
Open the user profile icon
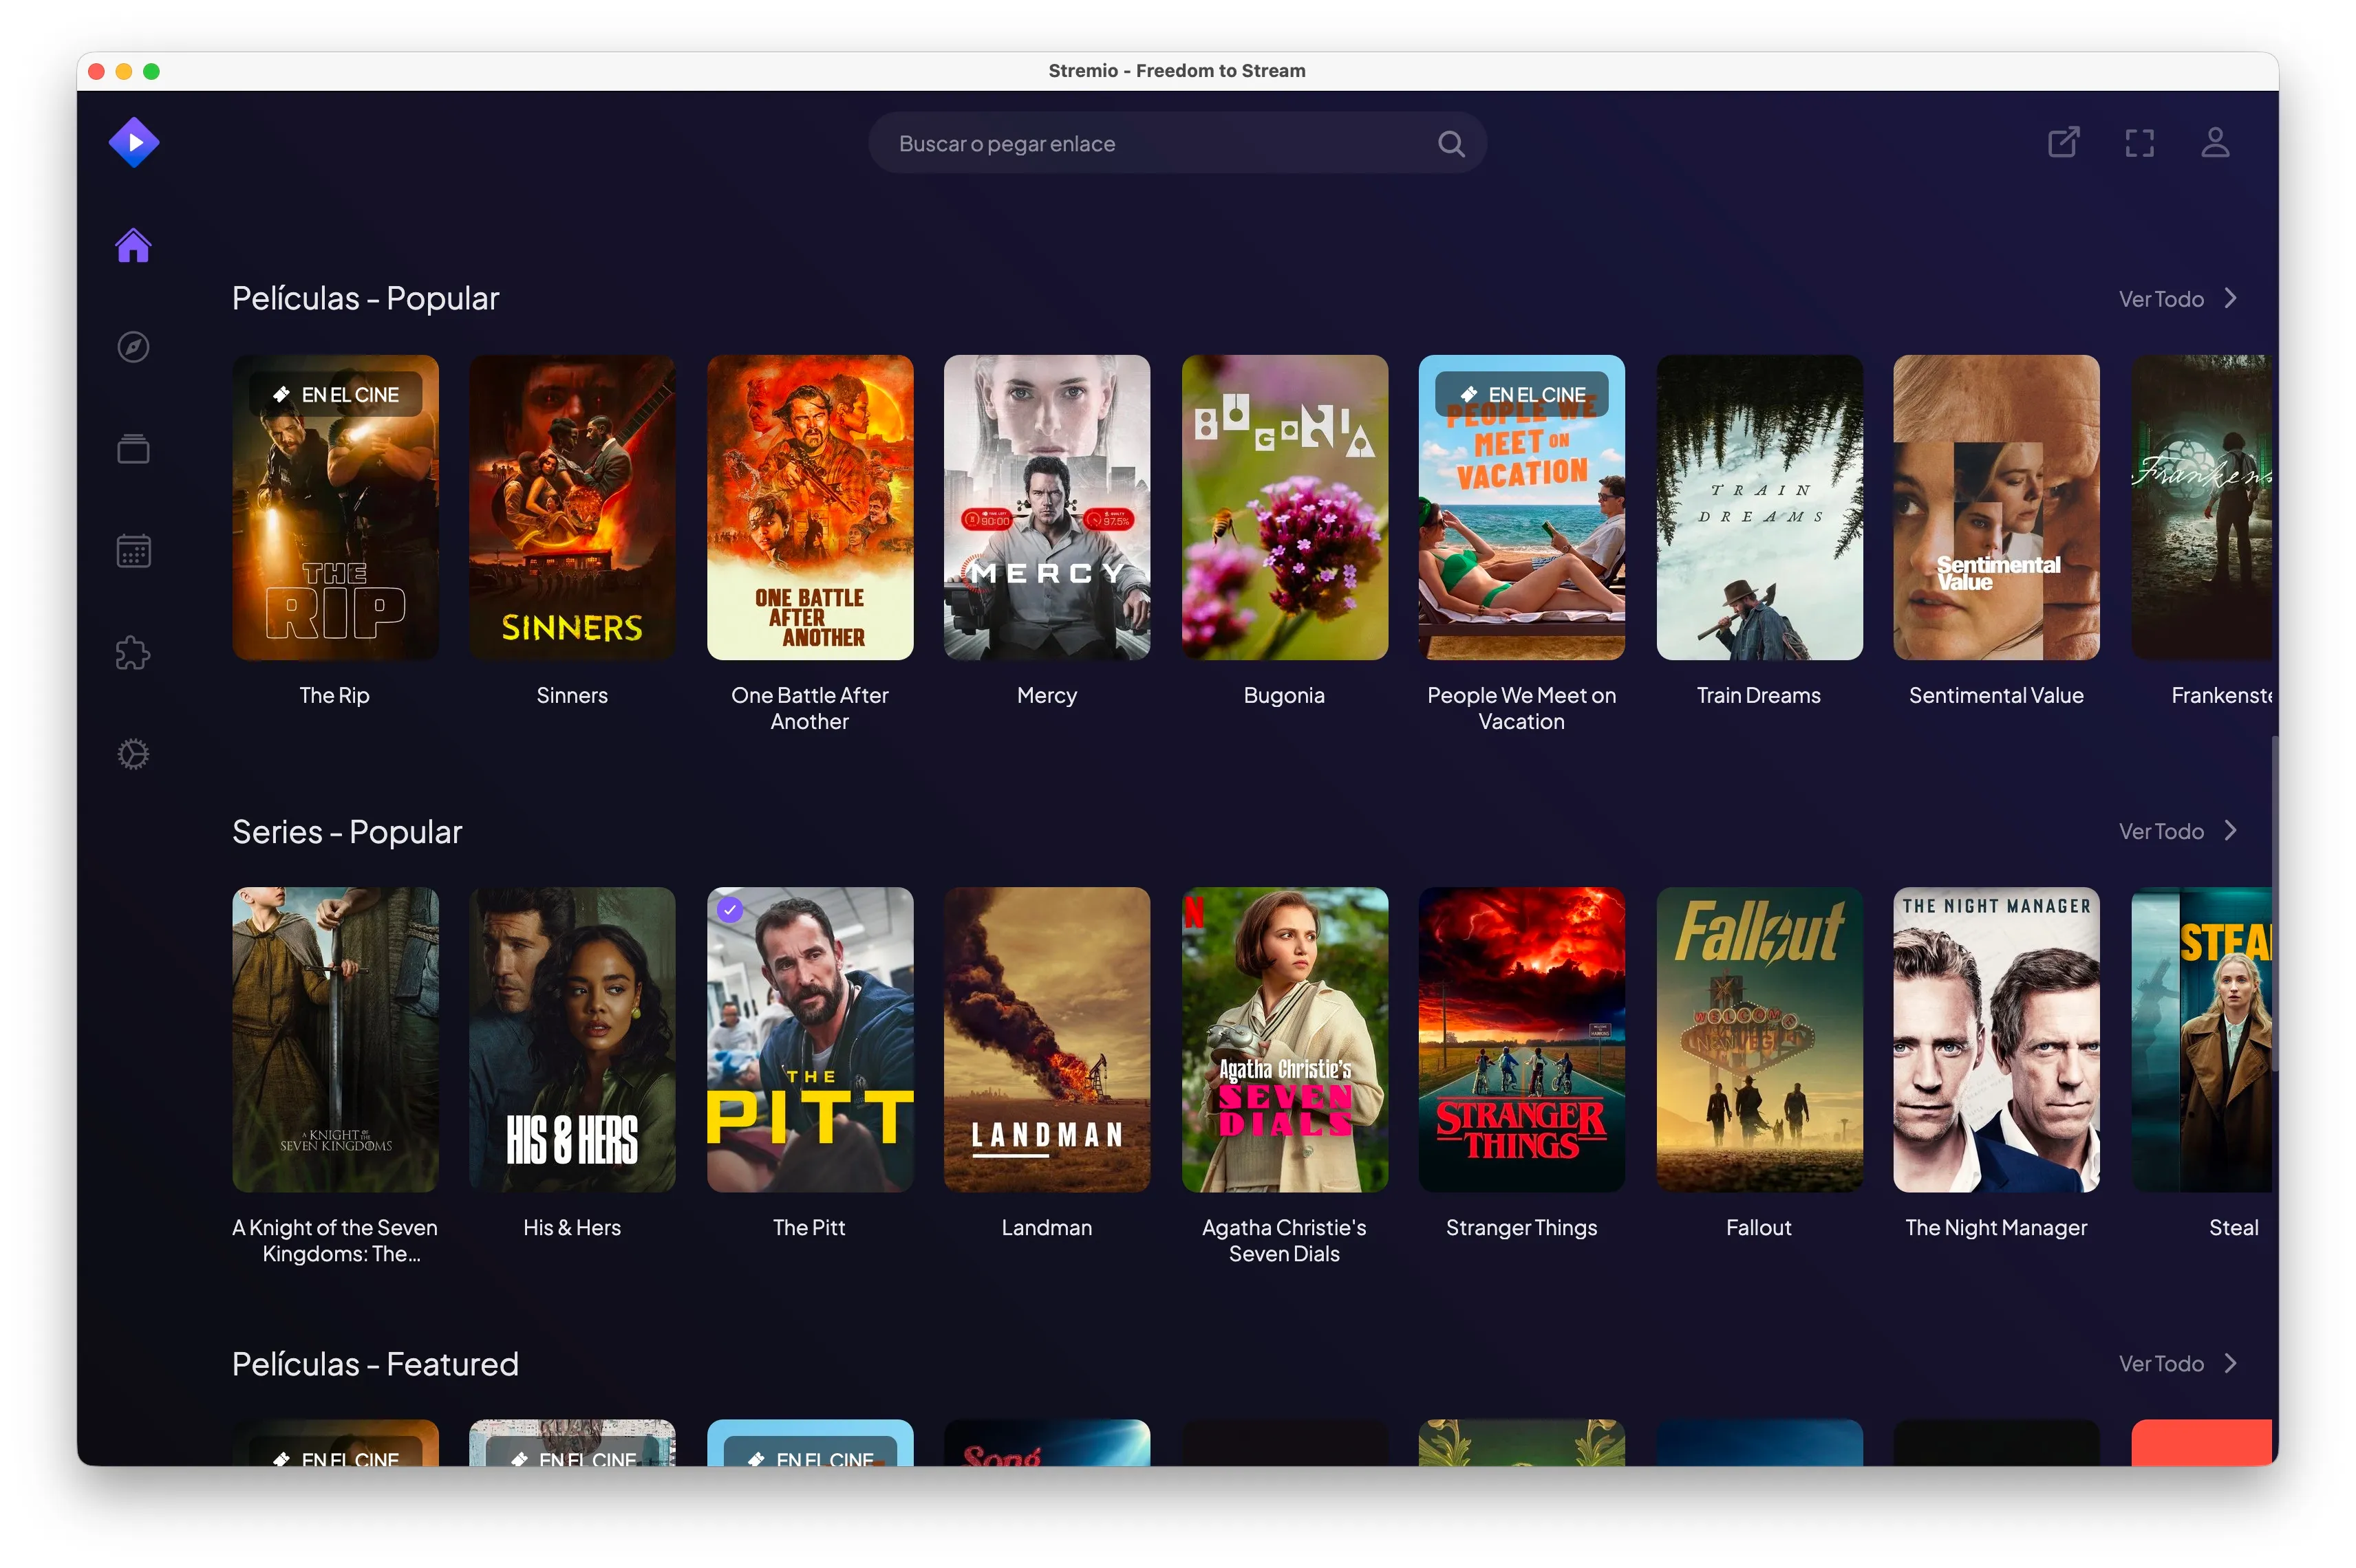point(2215,142)
